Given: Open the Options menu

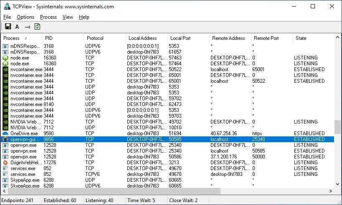Looking at the screenshot, I should coord(25,17).
